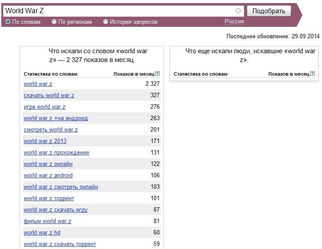Click the 103 impressions value

pos(155,187)
